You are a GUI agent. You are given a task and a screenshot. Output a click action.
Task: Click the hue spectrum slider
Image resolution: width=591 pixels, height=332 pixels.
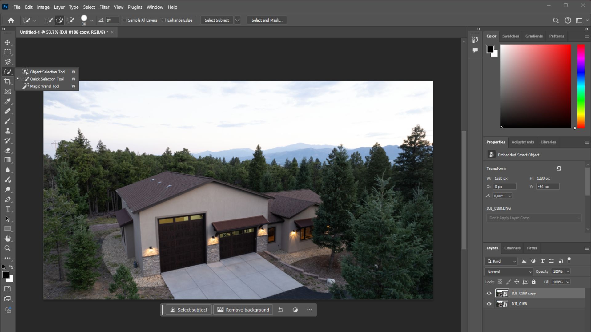pos(581,86)
